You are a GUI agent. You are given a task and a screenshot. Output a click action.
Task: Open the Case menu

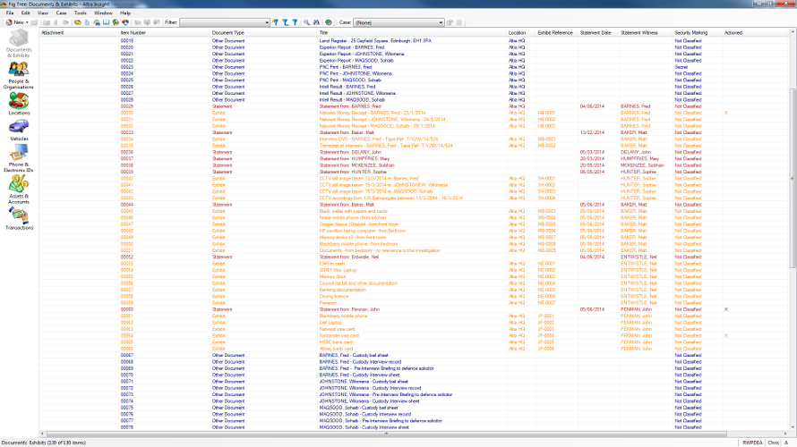click(x=62, y=13)
